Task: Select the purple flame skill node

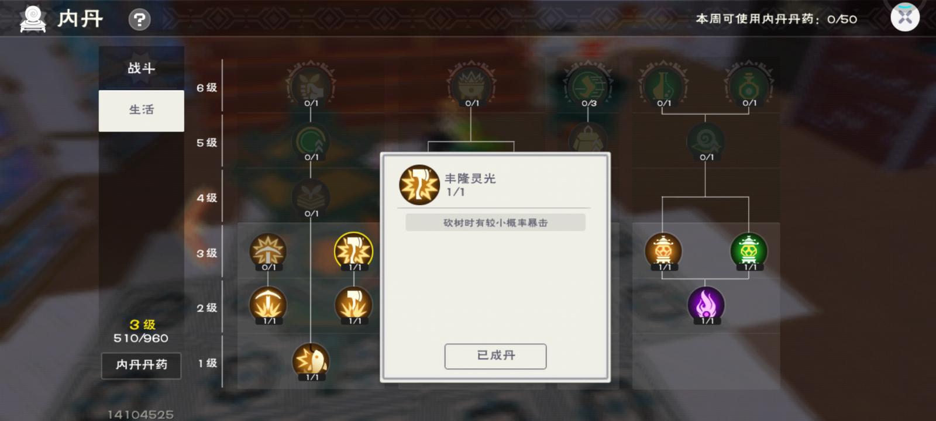Action: pos(706,305)
